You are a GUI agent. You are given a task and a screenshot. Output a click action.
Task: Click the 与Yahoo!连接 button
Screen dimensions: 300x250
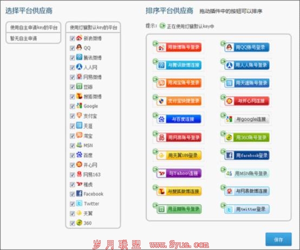[x=179, y=174]
